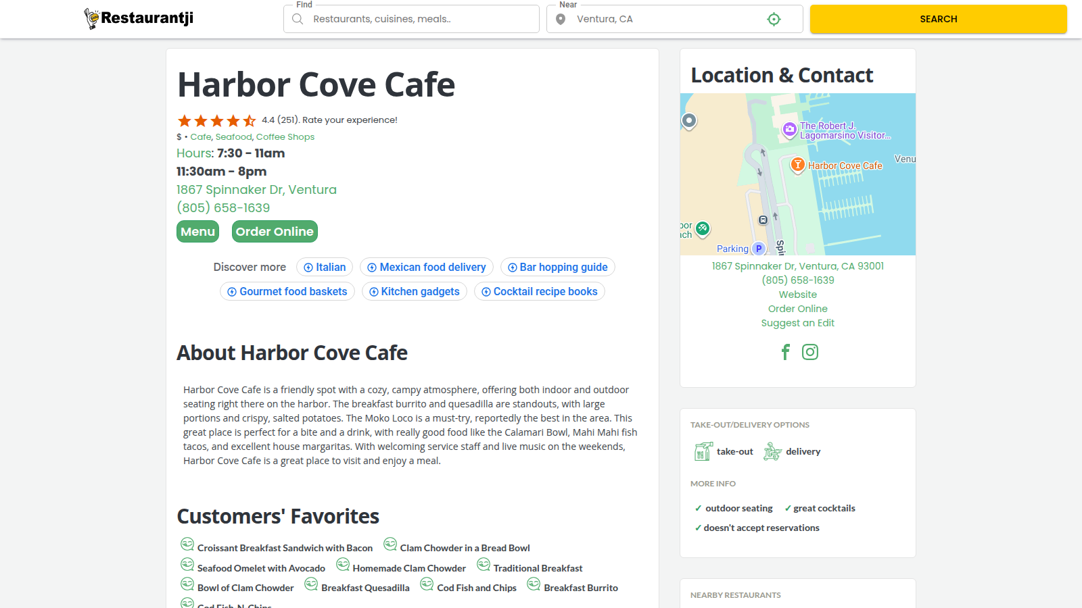Expand the Mexican food delivery suggestion
The width and height of the screenshot is (1082, 608).
coord(427,268)
